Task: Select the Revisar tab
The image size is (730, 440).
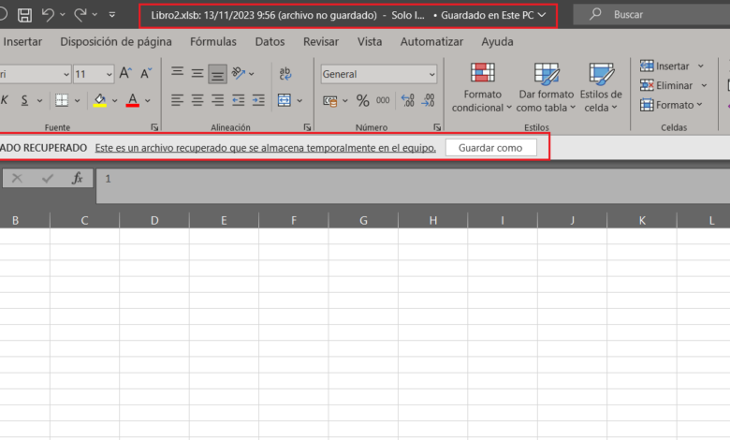Action: (x=321, y=41)
